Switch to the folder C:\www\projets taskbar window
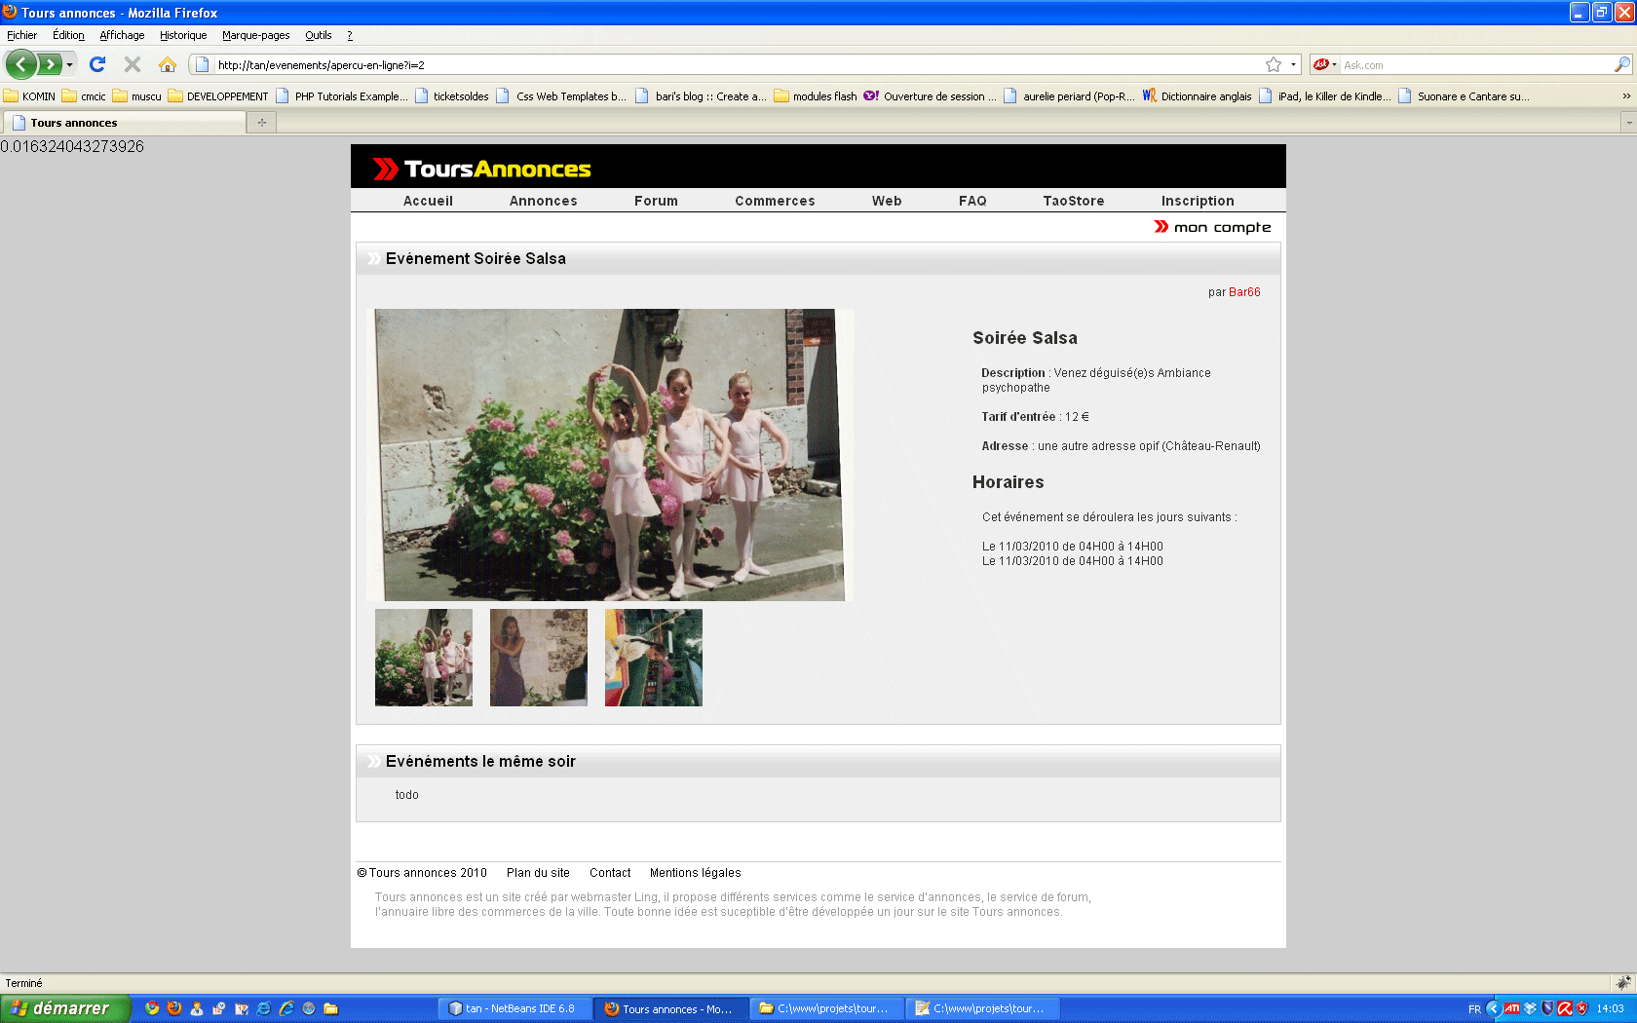Screen dimensions: 1637x1023 (827, 1008)
